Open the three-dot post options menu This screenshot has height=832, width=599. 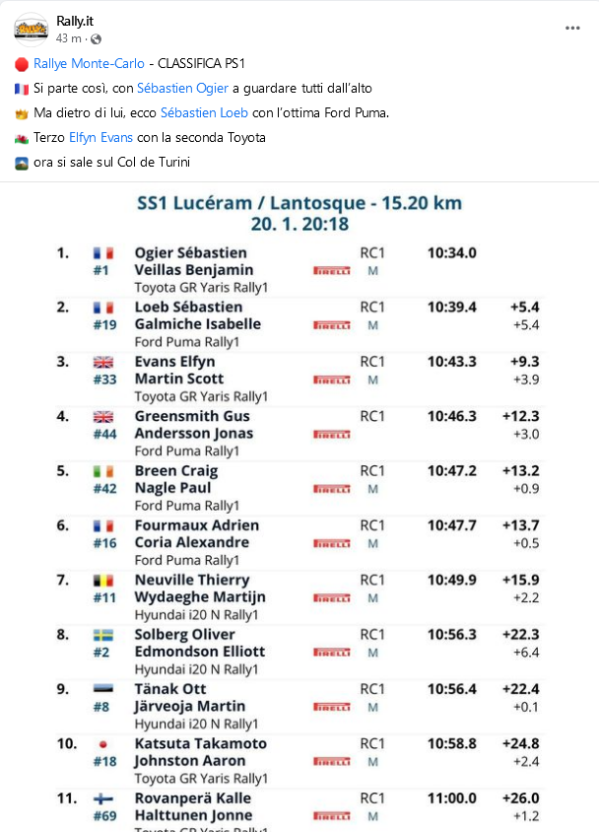[x=572, y=29]
